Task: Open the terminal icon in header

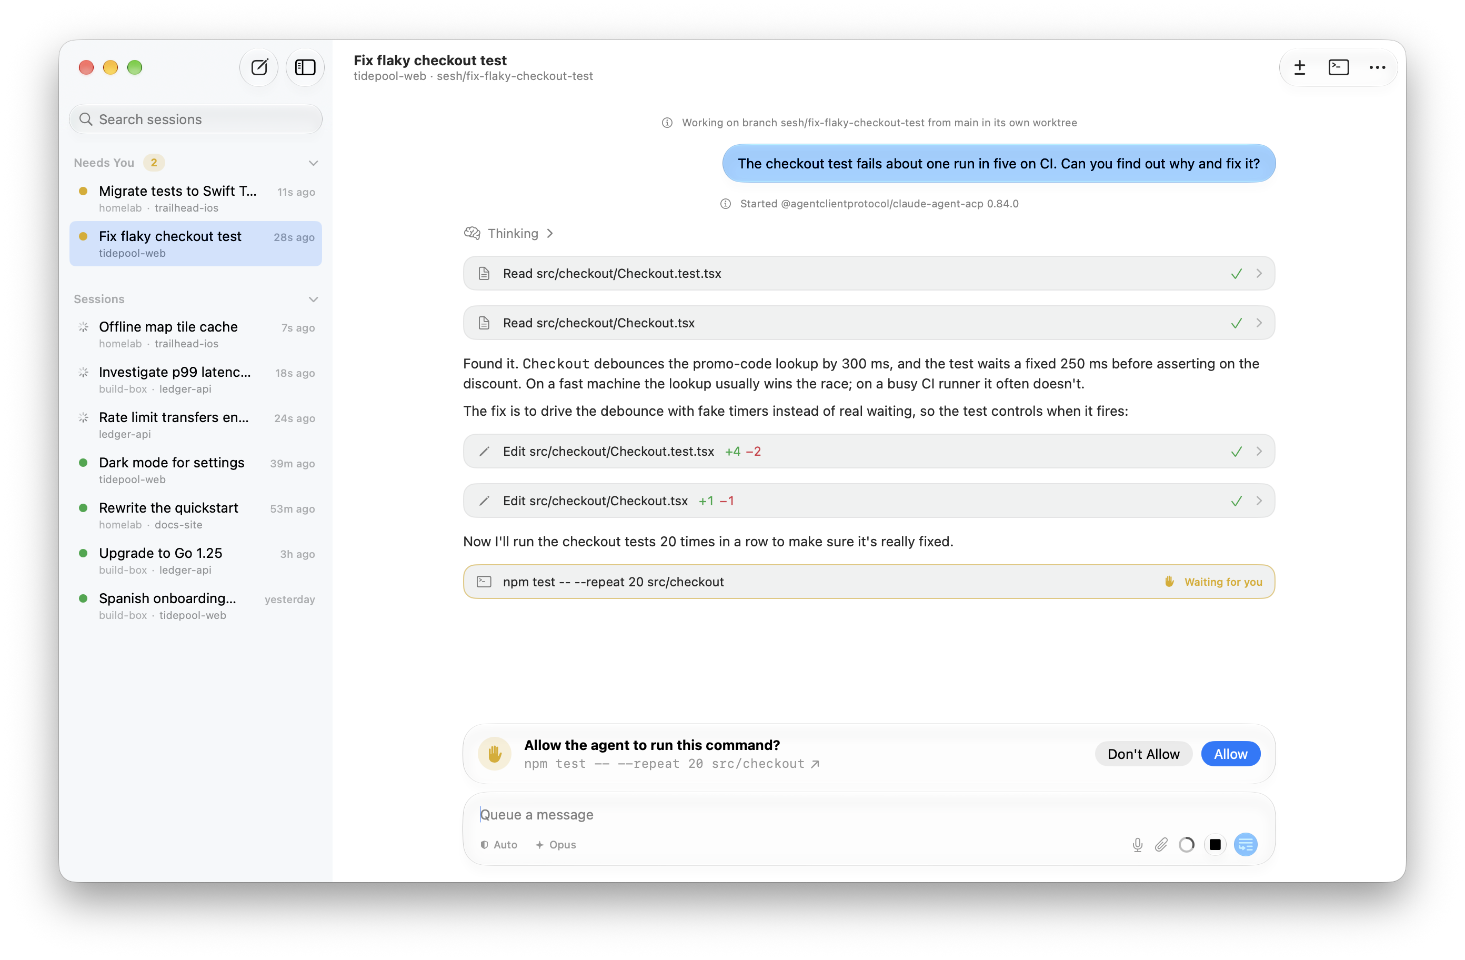Action: click(1338, 67)
